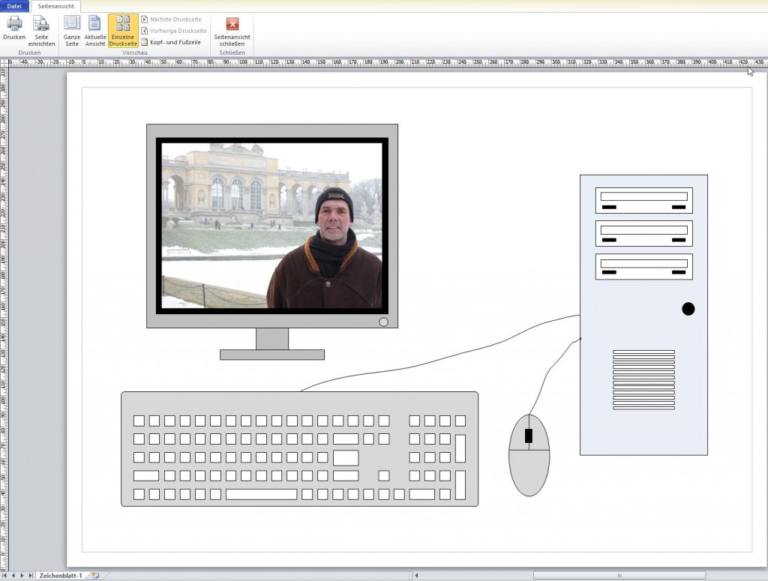Open Seite einrichten dialog
The width and height of the screenshot is (768, 581).
42,28
